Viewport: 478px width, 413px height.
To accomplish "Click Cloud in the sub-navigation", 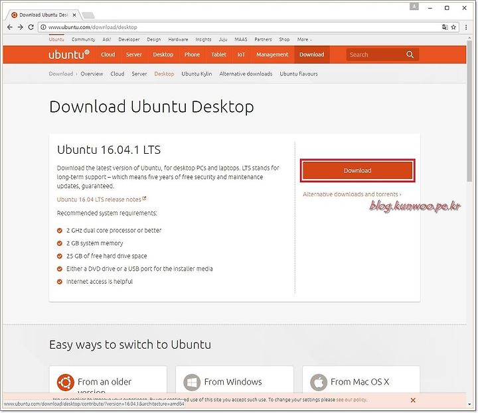I will point(117,74).
